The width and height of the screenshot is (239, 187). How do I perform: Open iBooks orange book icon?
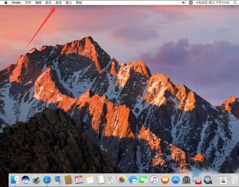[x=165, y=180]
